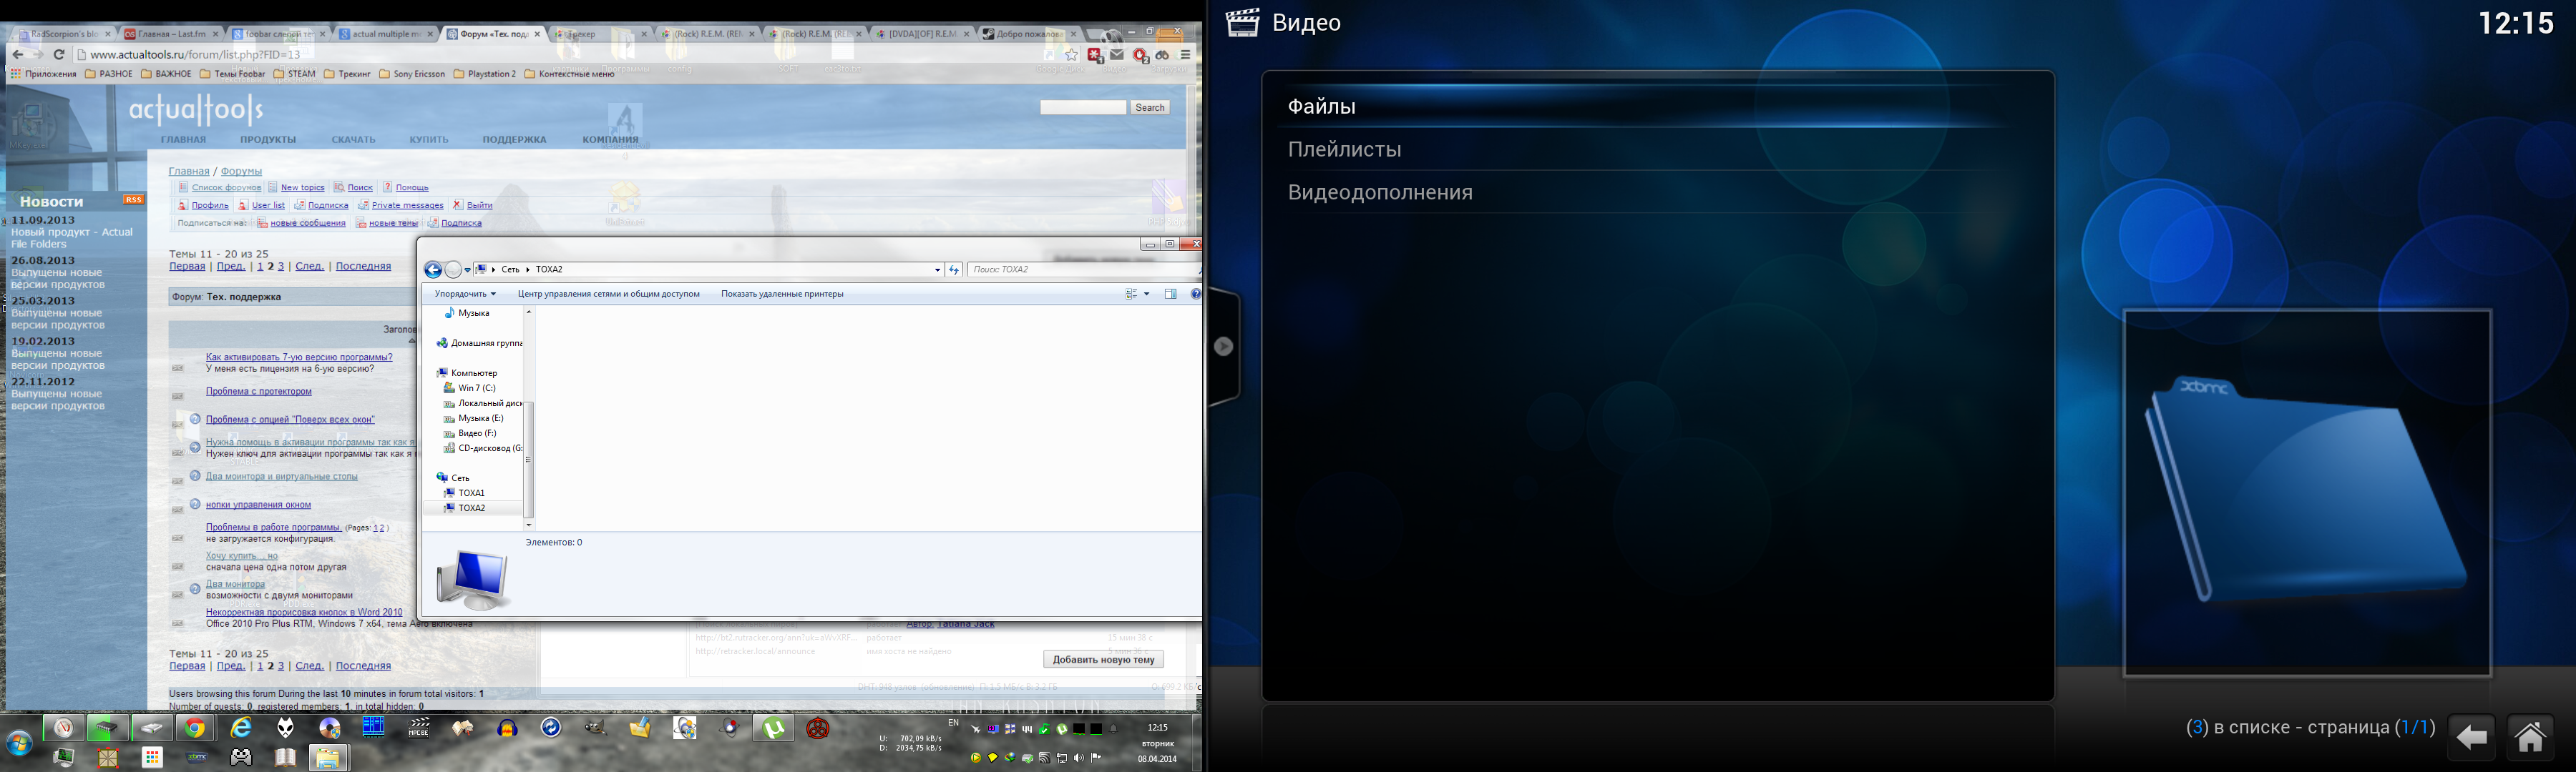
Task: Click RSS icon beside Новости
Action: [133, 199]
